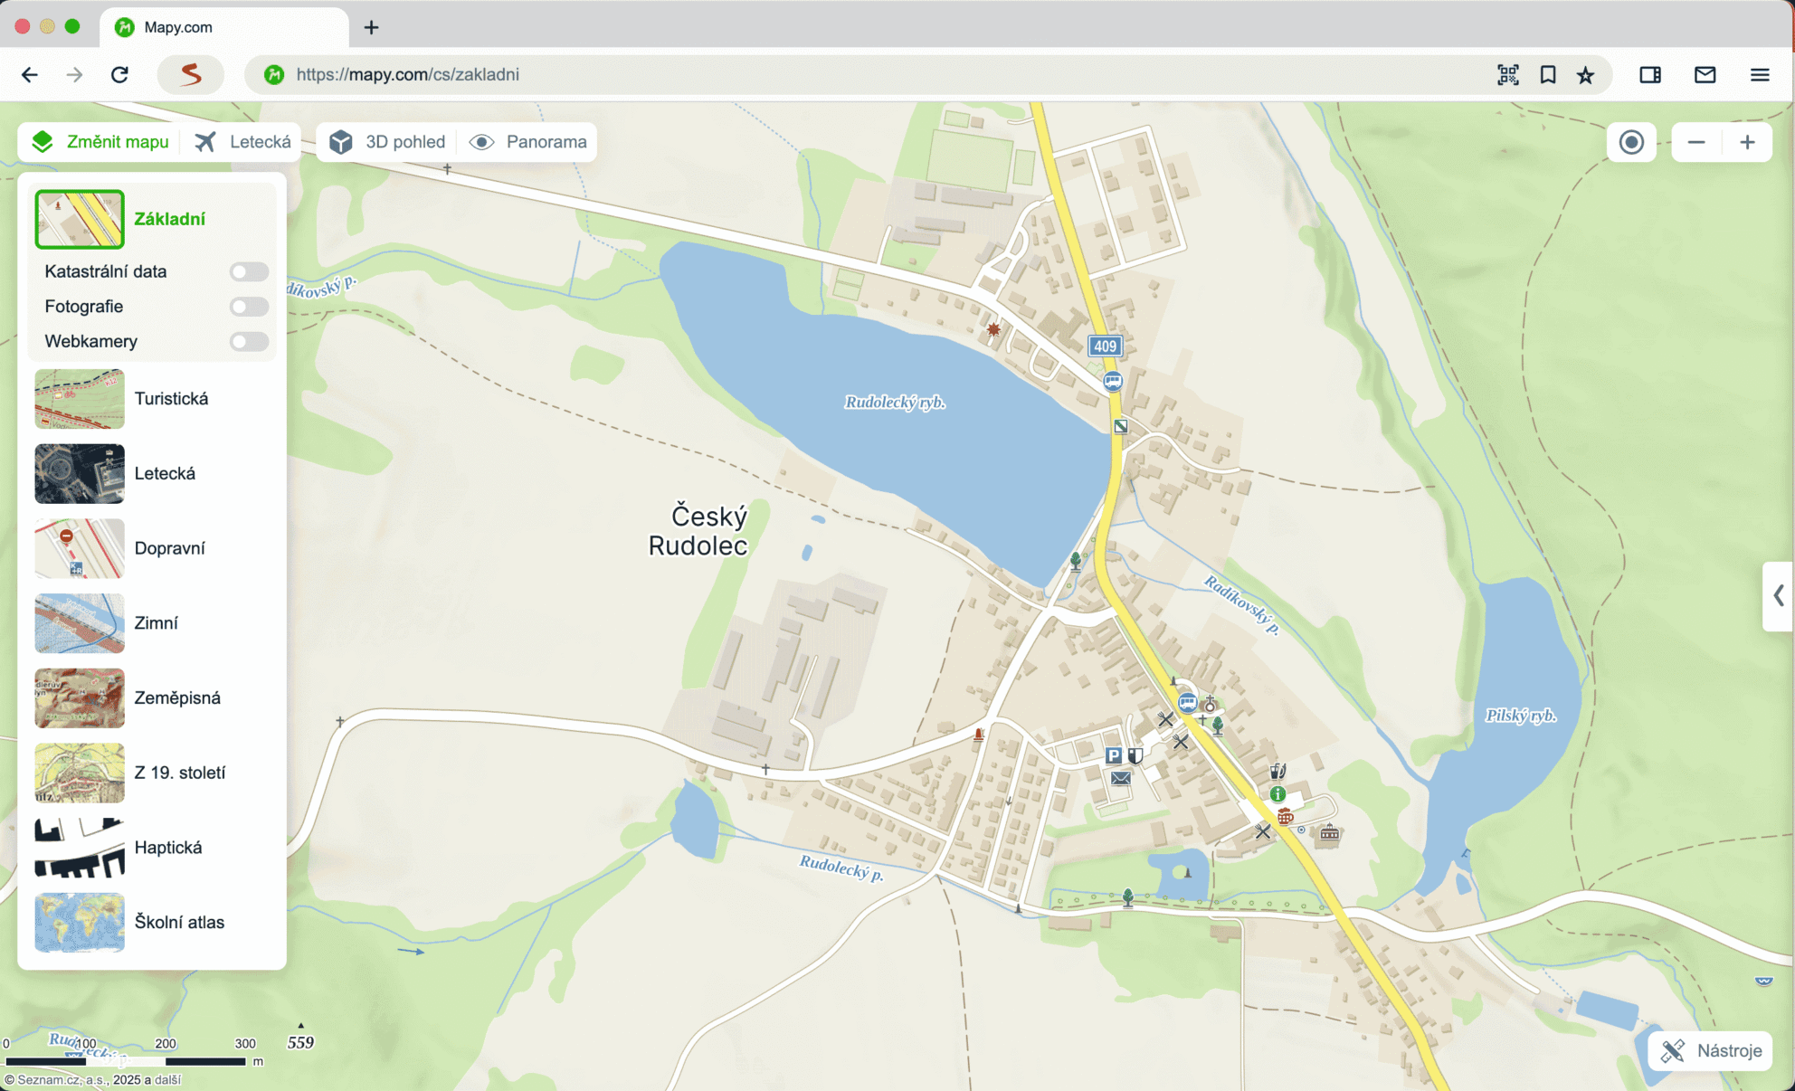Open the Nástroje tools button

pyautogui.click(x=1712, y=1050)
